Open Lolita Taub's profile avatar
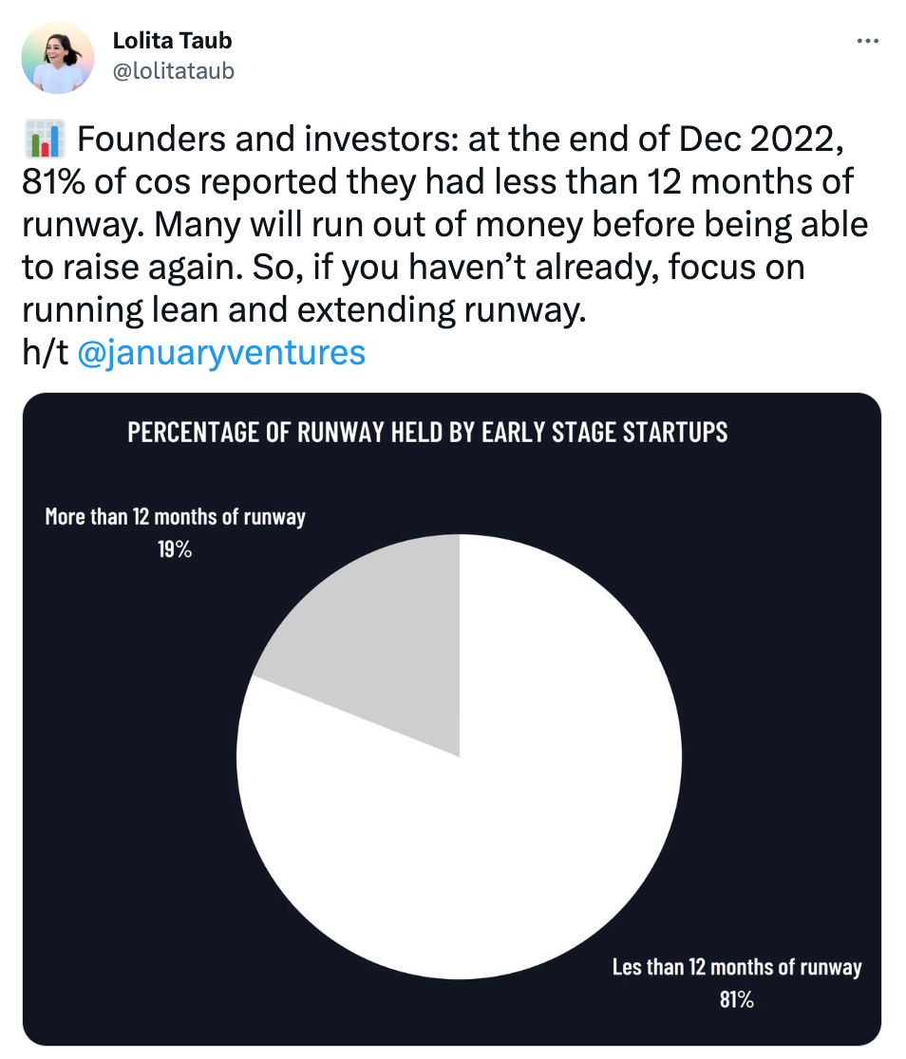This screenshot has width=906, height=1059. (x=58, y=57)
